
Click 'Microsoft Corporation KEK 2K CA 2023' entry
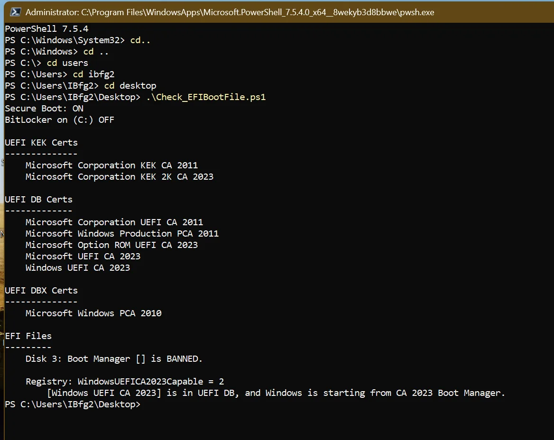click(x=120, y=176)
